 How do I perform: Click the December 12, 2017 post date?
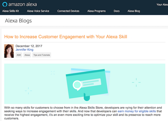[29, 46]
